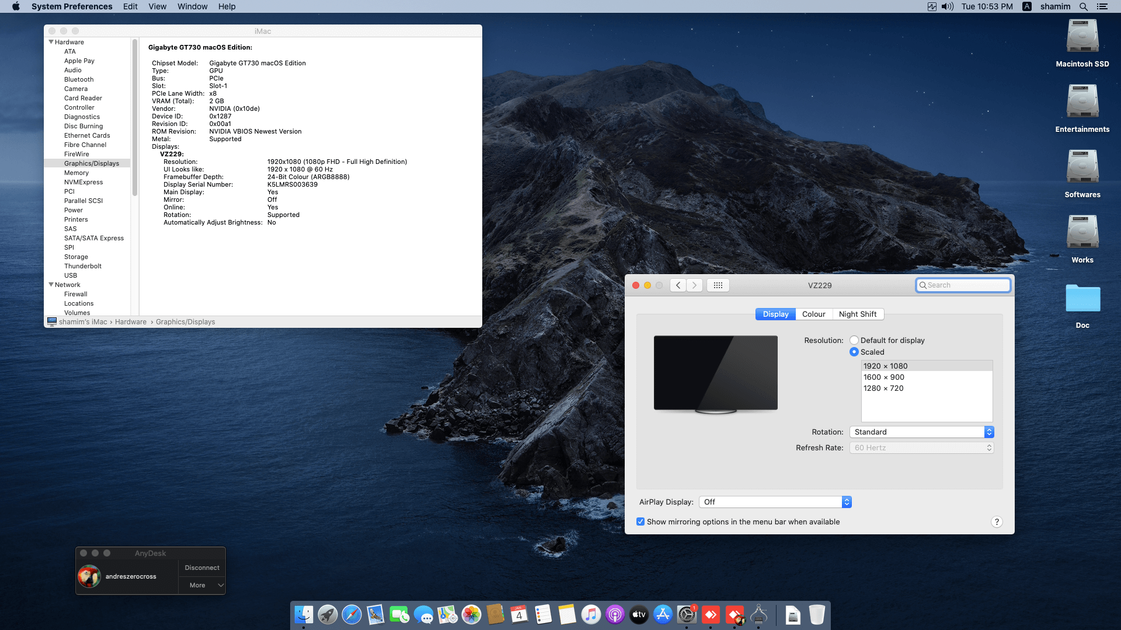Click System Information icon in the Dock

(758, 615)
